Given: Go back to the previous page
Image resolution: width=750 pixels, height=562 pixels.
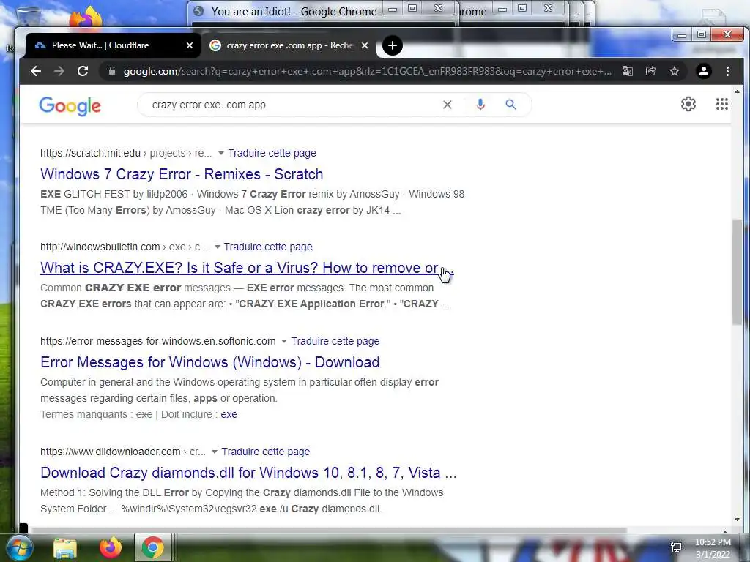Looking at the screenshot, I should [x=36, y=71].
